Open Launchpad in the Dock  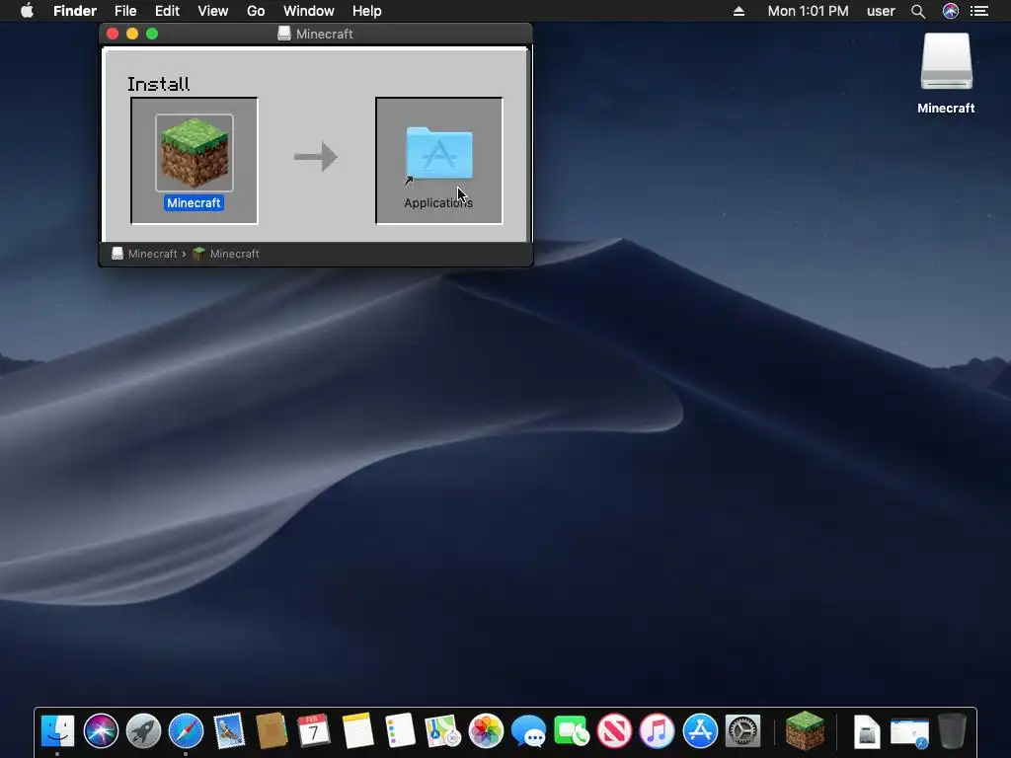coord(143,731)
